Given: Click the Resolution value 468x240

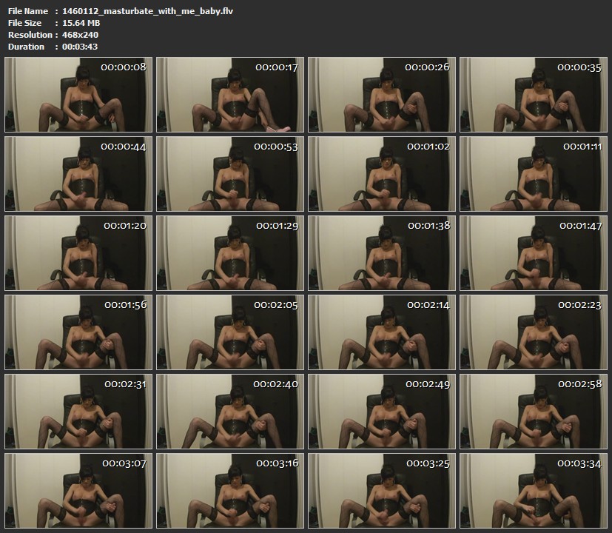Looking at the screenshot, I should [81, 35].
